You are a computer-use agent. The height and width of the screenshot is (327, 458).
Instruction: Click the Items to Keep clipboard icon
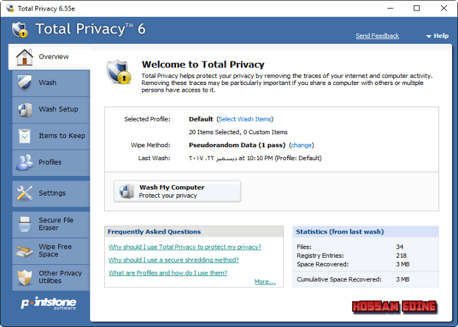click(x=25, y=136)
